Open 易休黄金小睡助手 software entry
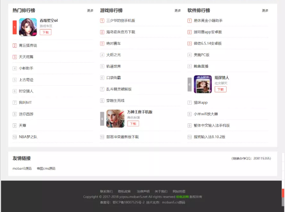Image resolution: width=285 pixels, height=212 pixels. pyautogui.click(x=208, y=20)
